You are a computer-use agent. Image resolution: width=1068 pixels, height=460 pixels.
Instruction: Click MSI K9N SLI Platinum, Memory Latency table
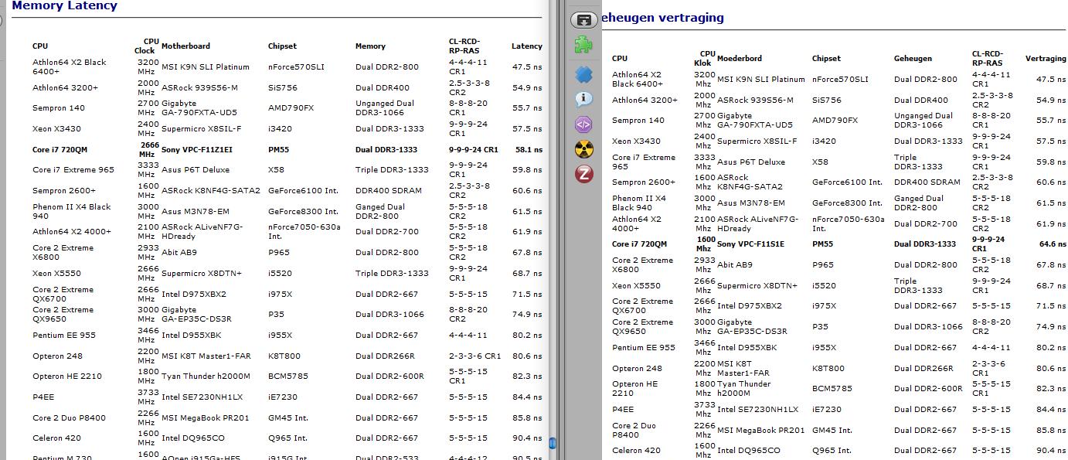tap(205, 67)
